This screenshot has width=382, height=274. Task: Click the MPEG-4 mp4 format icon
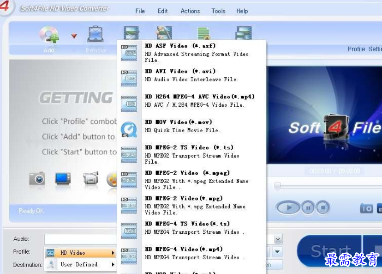(x=129, y=256)
